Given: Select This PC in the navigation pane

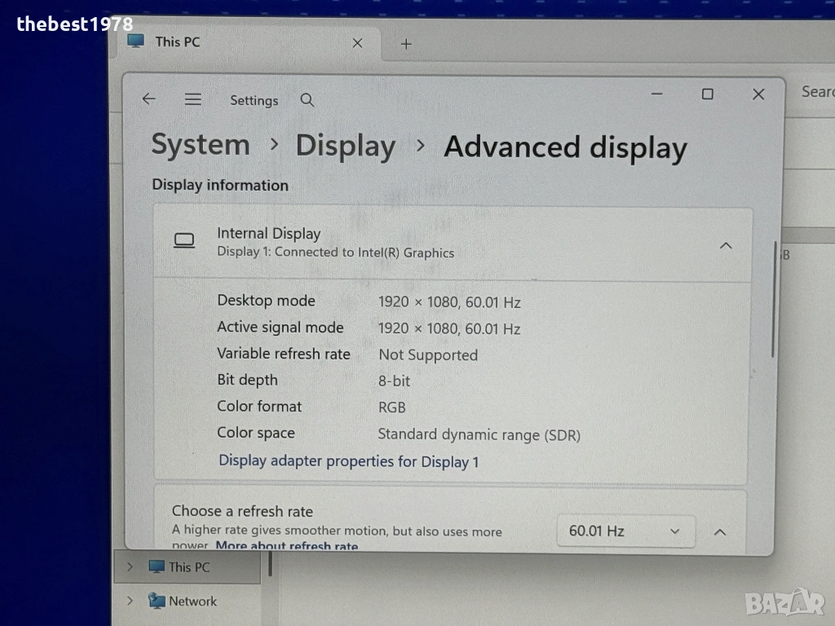Looking at the screenshot, I should coord(188,567).
